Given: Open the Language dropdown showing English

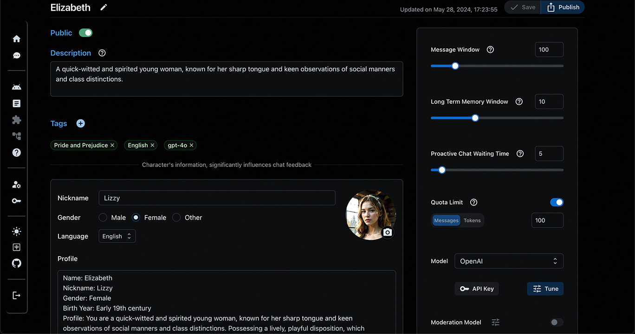Looking at the screenshot, I should 117,236.
